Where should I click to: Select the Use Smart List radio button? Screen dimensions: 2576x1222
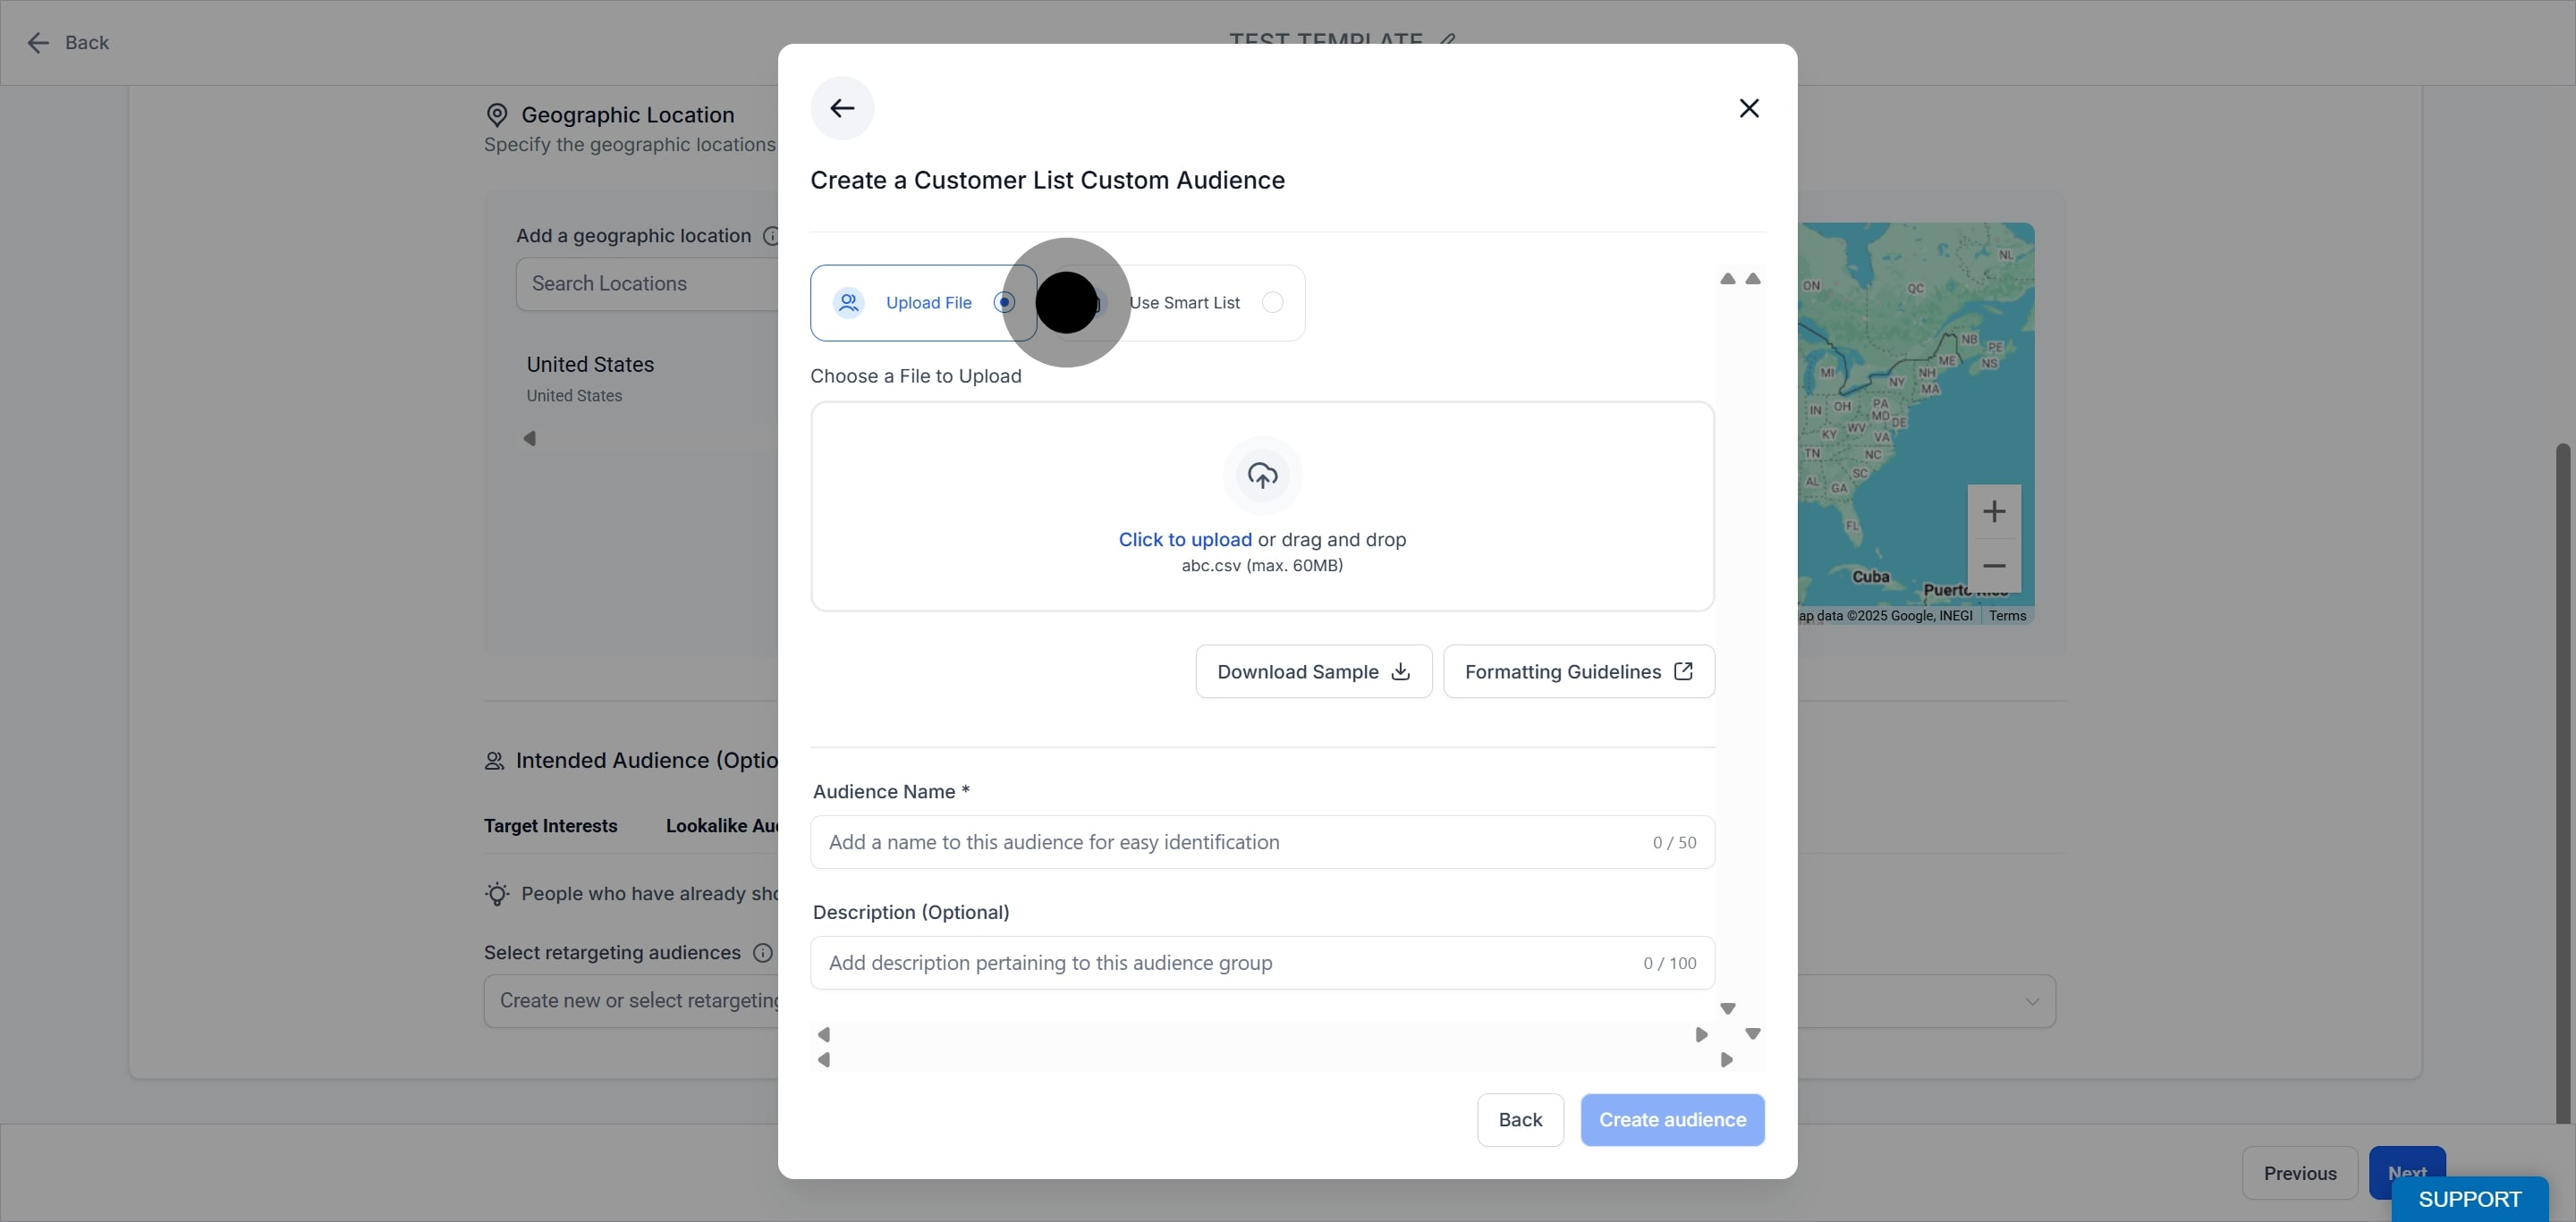(1272, 303)
